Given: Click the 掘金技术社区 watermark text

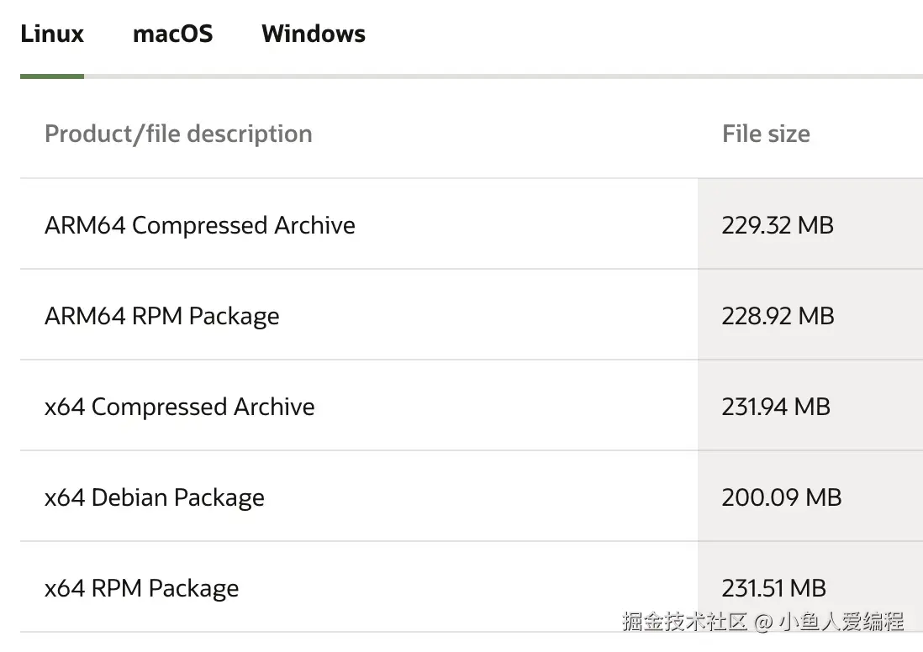Looking at the screenshot, I should [684, 622].
